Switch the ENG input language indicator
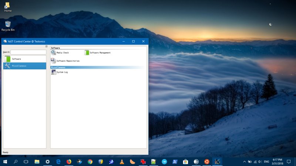Viewport: 296px width, 166px height. click(266, 162)
